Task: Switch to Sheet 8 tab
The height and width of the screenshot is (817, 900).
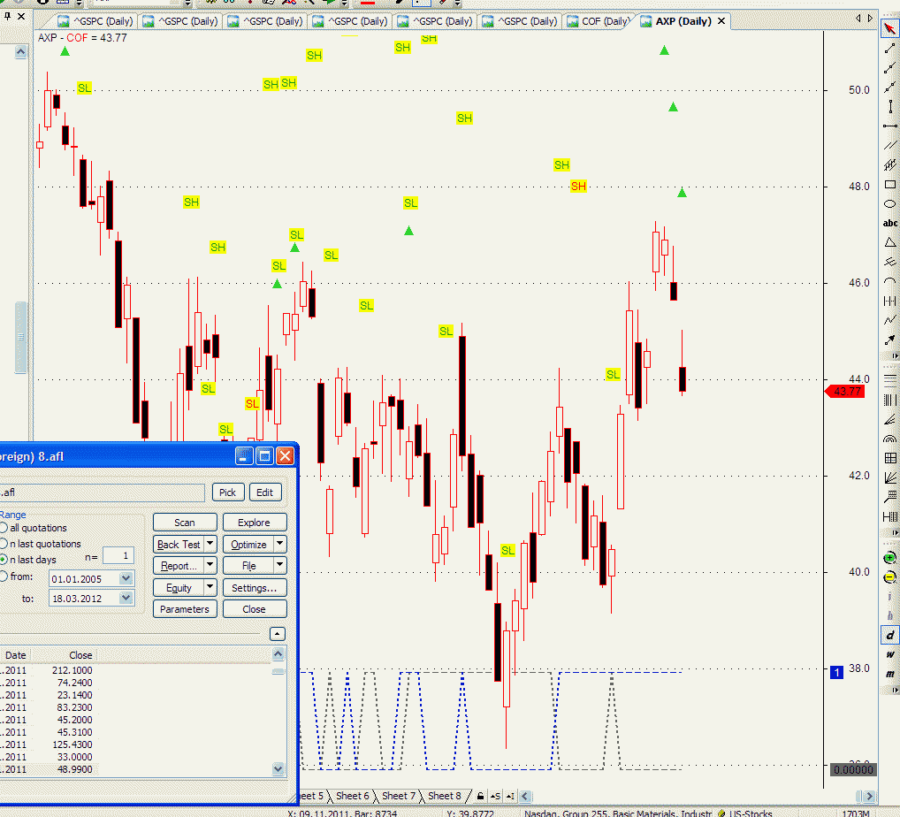Action: click(x=445, y=796)
